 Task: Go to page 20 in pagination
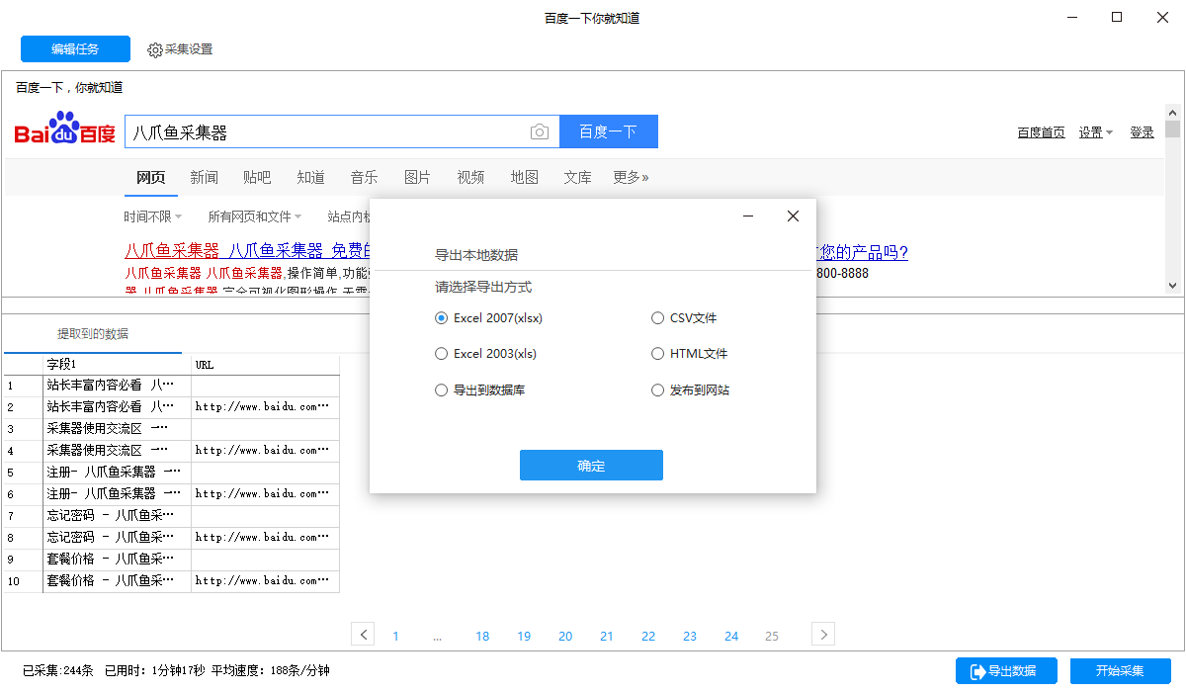click(x=565, y=636)
